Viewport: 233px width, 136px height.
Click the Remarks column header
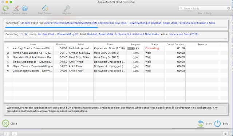[202, 44]
